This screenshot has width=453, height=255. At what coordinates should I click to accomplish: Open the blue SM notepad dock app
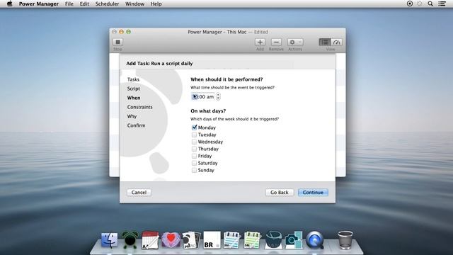231,240
